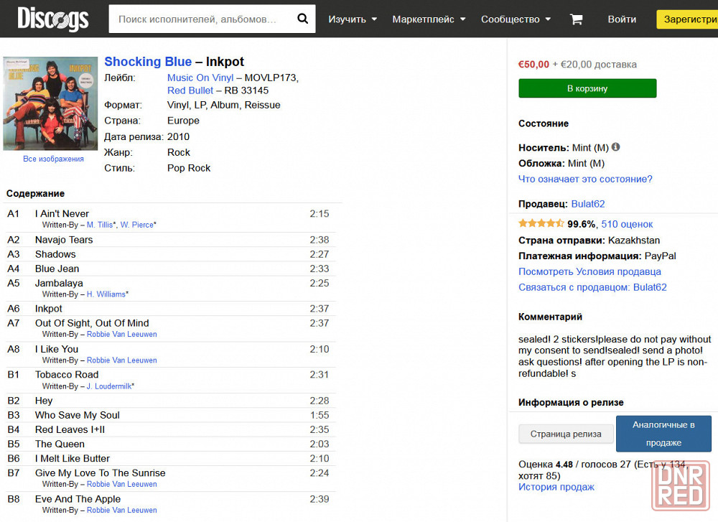This screenshot has height=522, width=718.
Task: Click the Войти menu item
Action: [x=622, y=19]
